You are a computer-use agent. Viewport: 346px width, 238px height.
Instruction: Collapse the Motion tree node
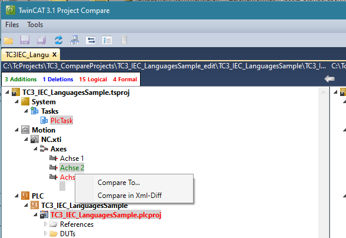click(x=16, y=130)
